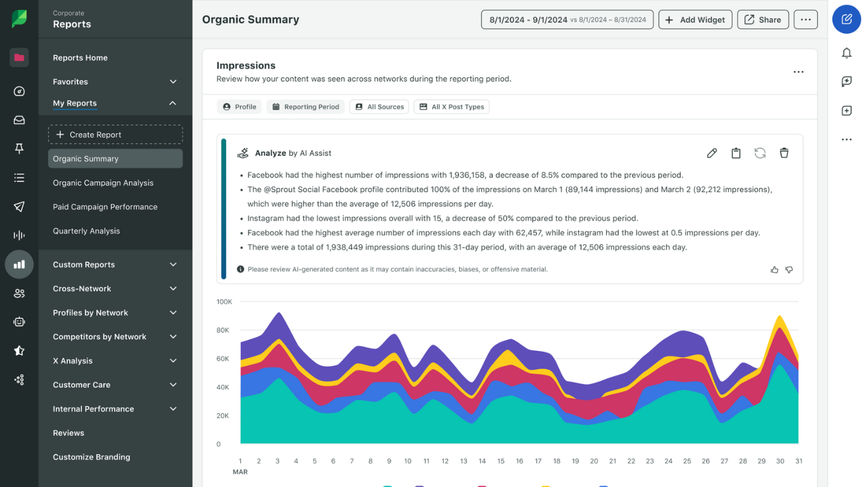Image resolution: width=866 pixels, height=487 pixels.
Task: Delete the AI analysis with the trash icon
Action: (784, 153)
